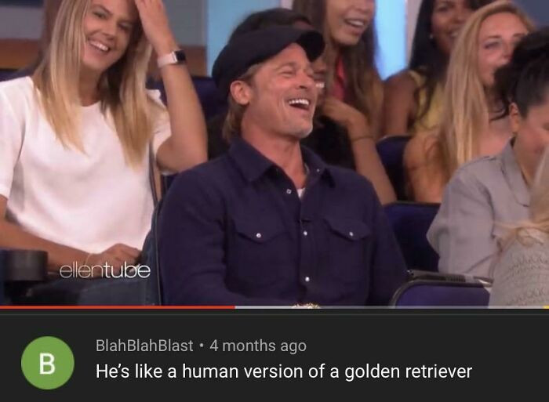Select the golden retriever comment text

click(284, 371)
